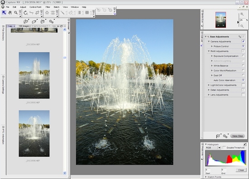The height and width of the screenshot is (179, 249).
Task: Collapse the Base Adjustments section
Action: (x=206, y=37)
